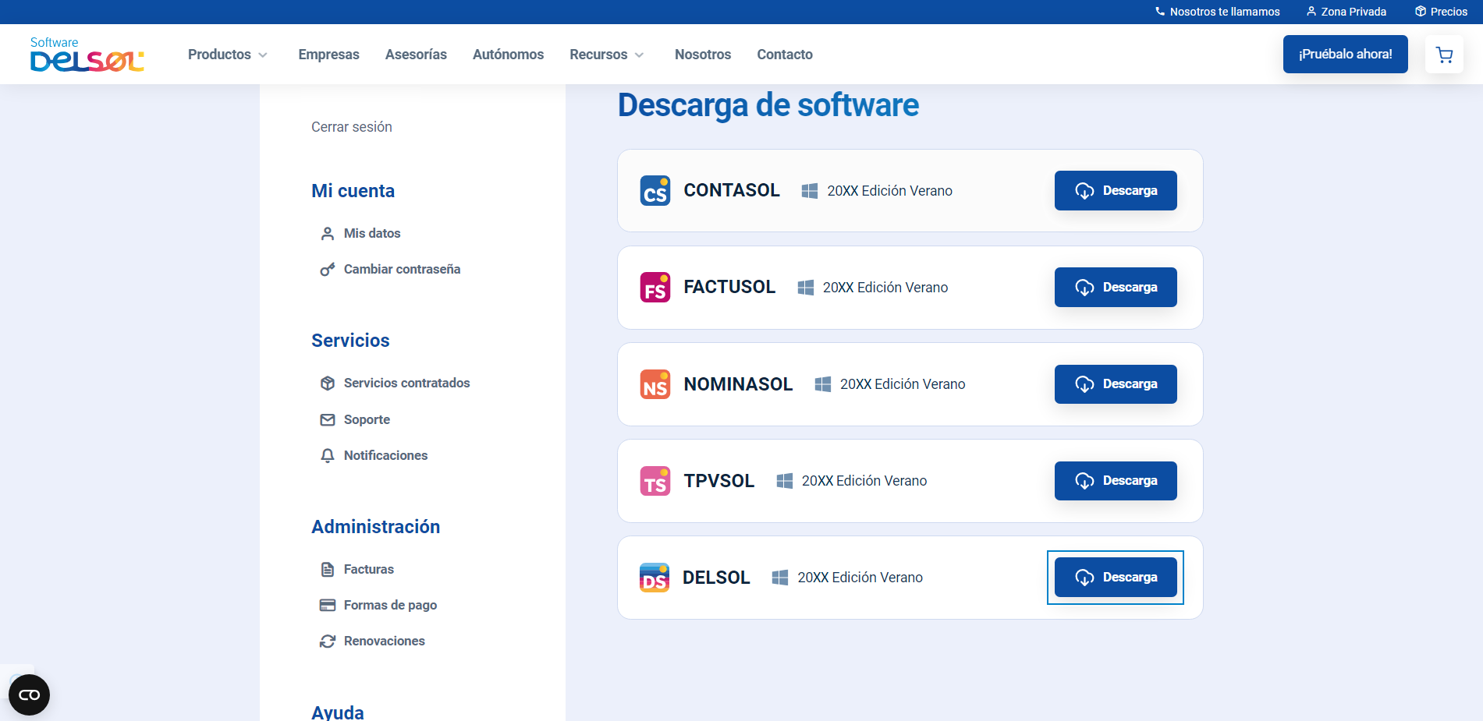Click the Software DELSOL logo
This screenshot has height=721, width=1483.
click(x=87, y=55)
